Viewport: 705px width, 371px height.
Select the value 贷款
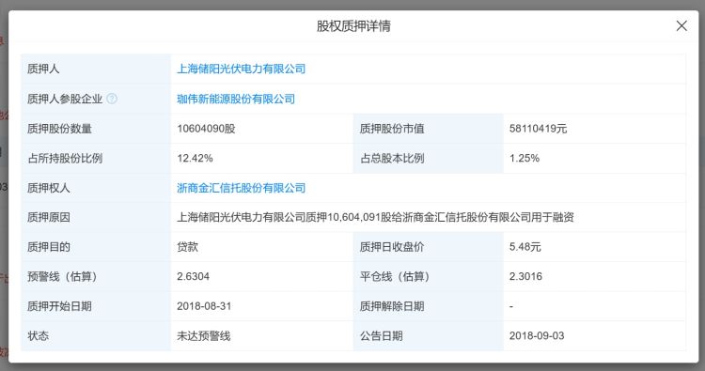click(x=187, y=247)
